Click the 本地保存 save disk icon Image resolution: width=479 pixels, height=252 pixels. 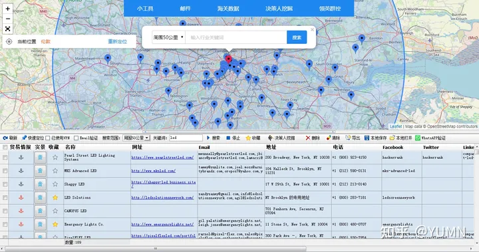367,138
